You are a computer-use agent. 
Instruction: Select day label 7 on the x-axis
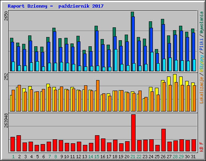click(x=49, y=157)
